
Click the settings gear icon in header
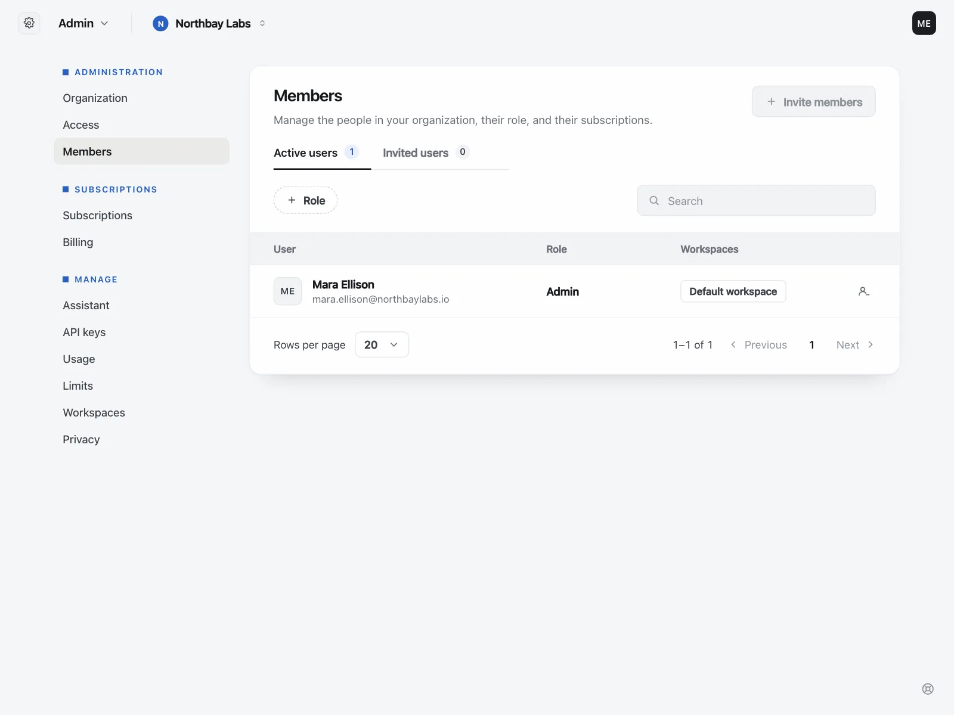(29, 23)
